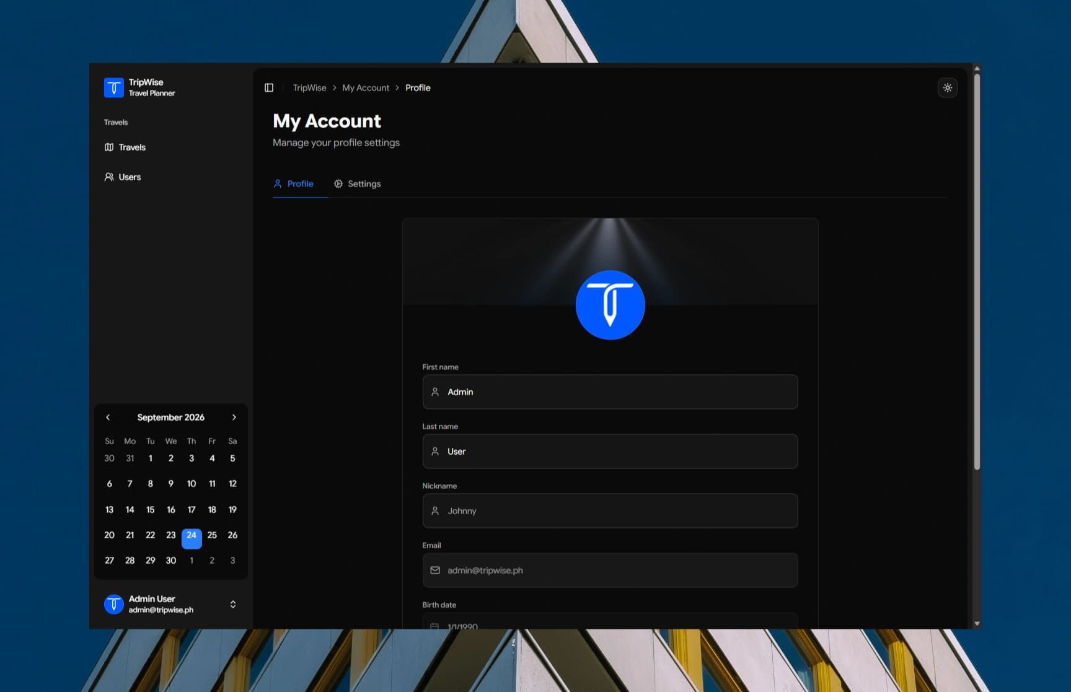The height and width of the screenshot is (692, 1071).
Task: Select September 18 in calendar
Action: pos(212,510)
